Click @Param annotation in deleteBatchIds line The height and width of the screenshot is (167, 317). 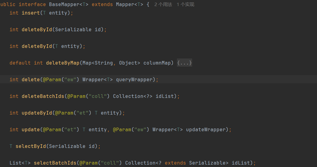(76, 96)
